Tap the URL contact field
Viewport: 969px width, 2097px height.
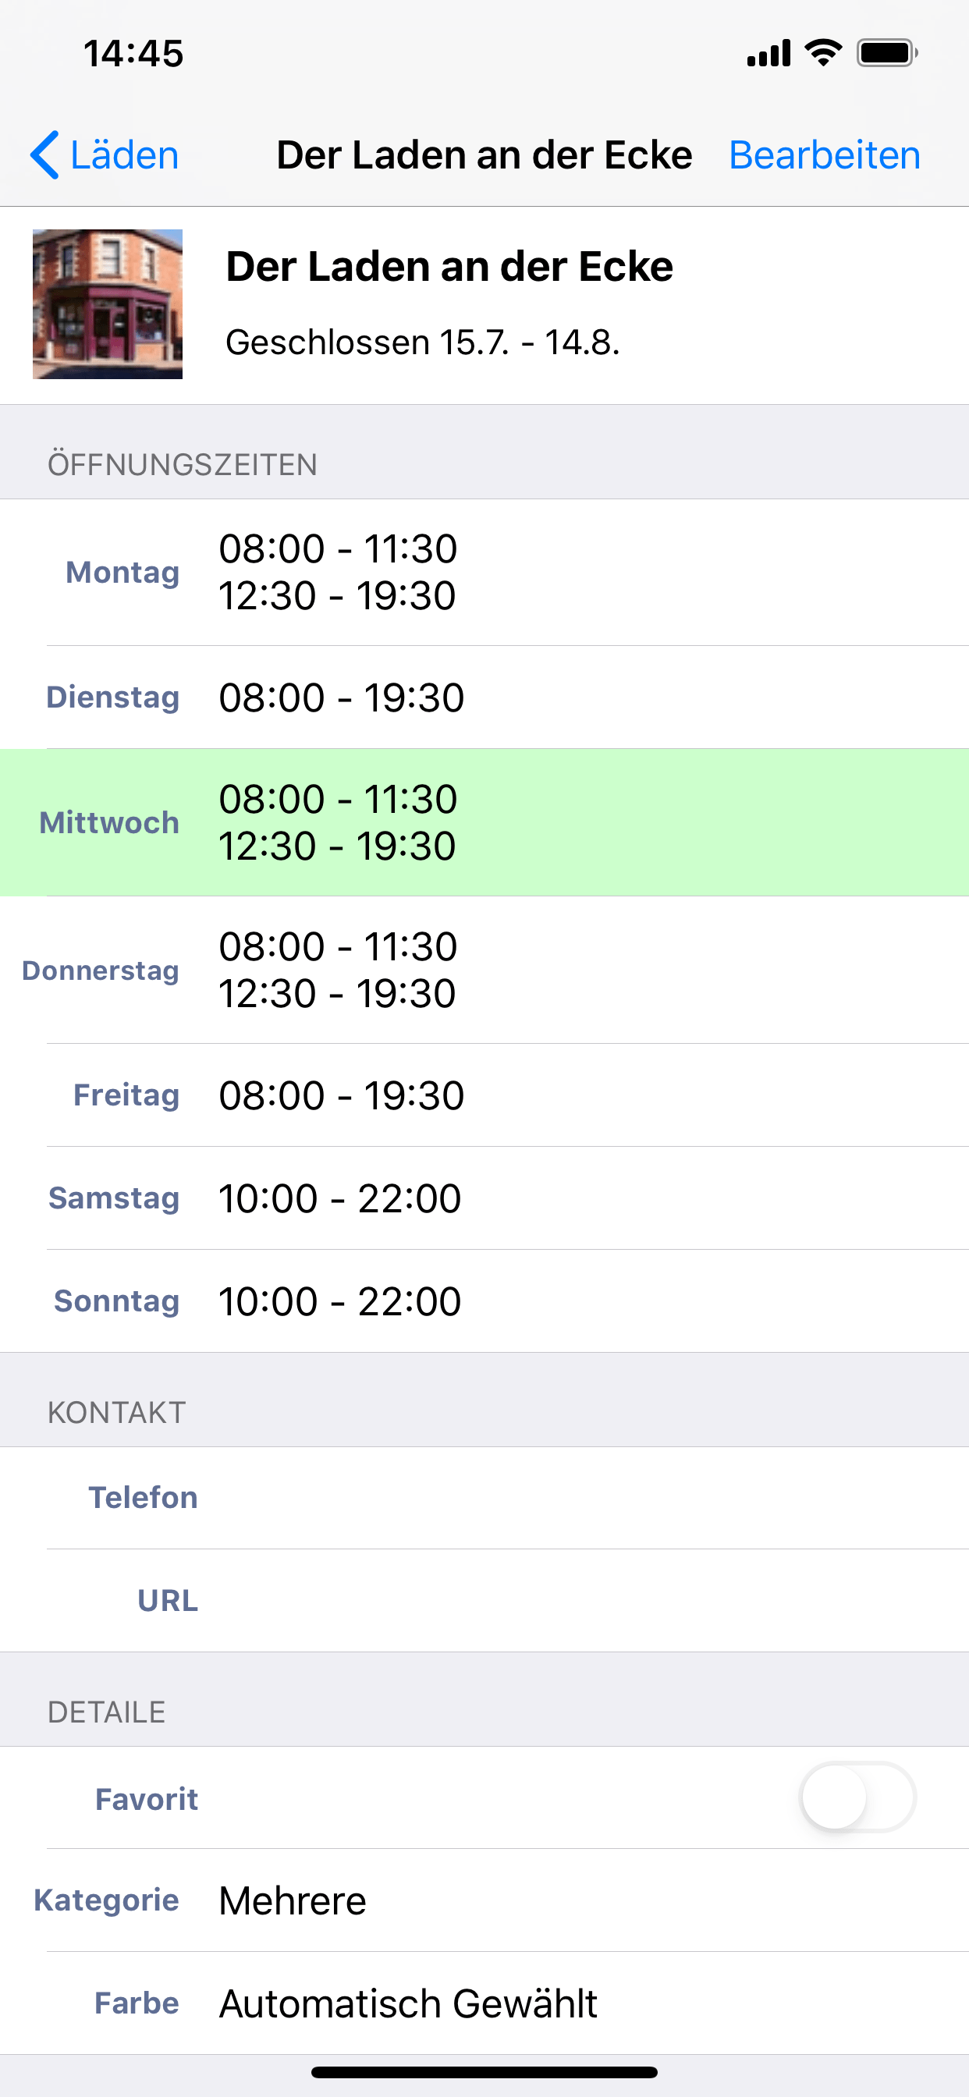(484, 1600)
